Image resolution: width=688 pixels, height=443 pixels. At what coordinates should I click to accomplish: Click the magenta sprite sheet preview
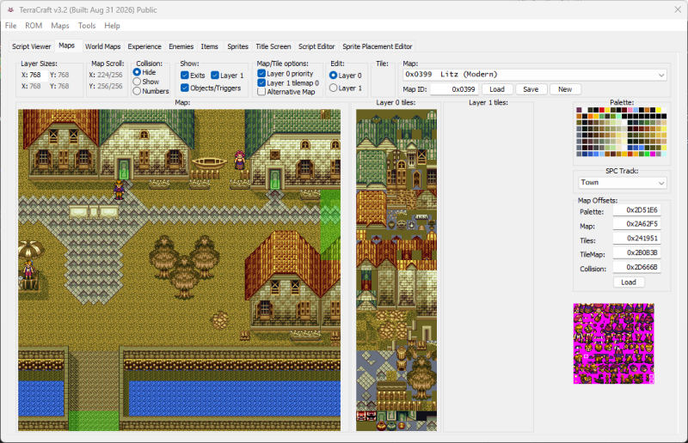pyautogui.click(x=613, y=343)
